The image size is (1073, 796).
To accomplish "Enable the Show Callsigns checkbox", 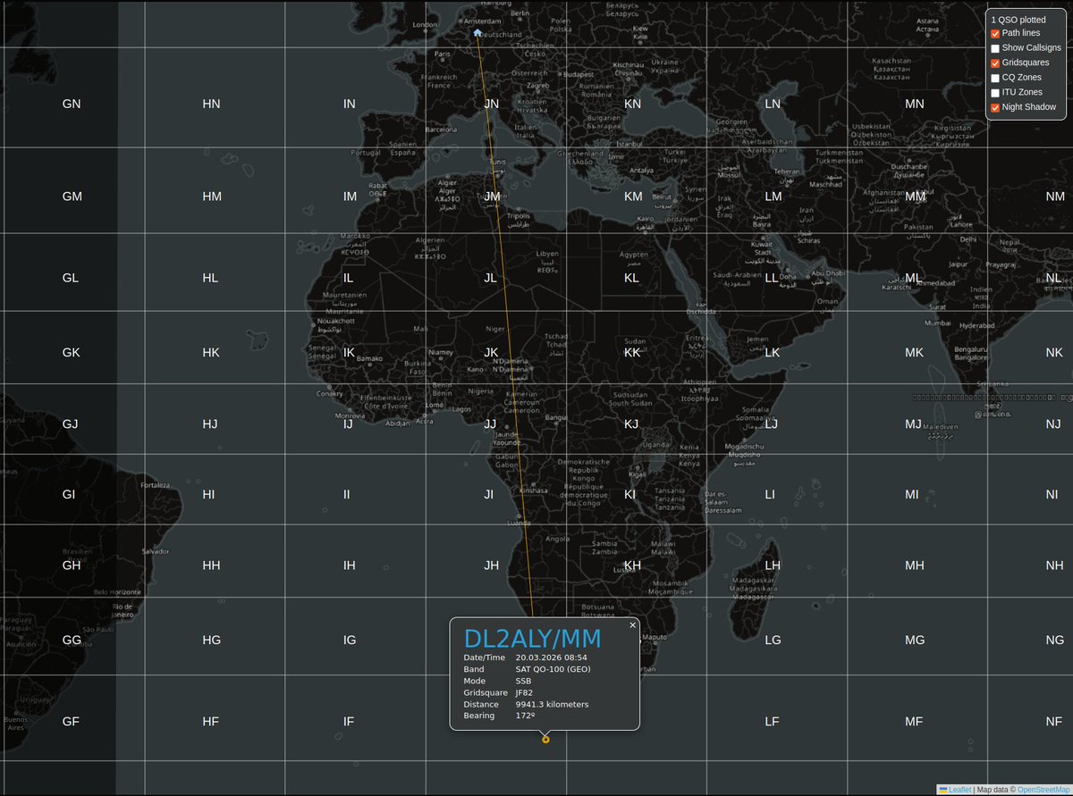I will point(995,48).
